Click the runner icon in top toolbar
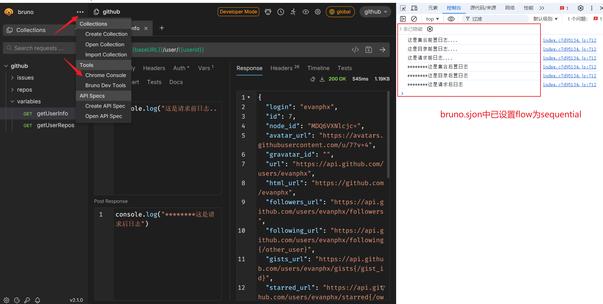603x304 pixels. (x=293, y=12)
